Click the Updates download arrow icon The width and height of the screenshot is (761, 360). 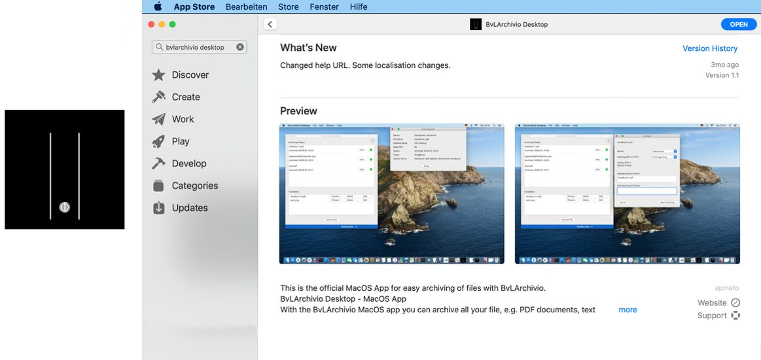(x=159, y=208)
